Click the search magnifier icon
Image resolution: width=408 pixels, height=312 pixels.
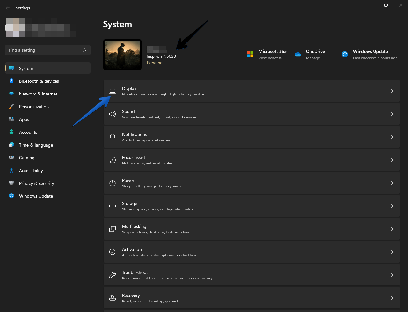click(84, 50)
